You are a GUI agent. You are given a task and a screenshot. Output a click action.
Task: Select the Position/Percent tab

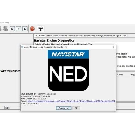click(75, 36)
